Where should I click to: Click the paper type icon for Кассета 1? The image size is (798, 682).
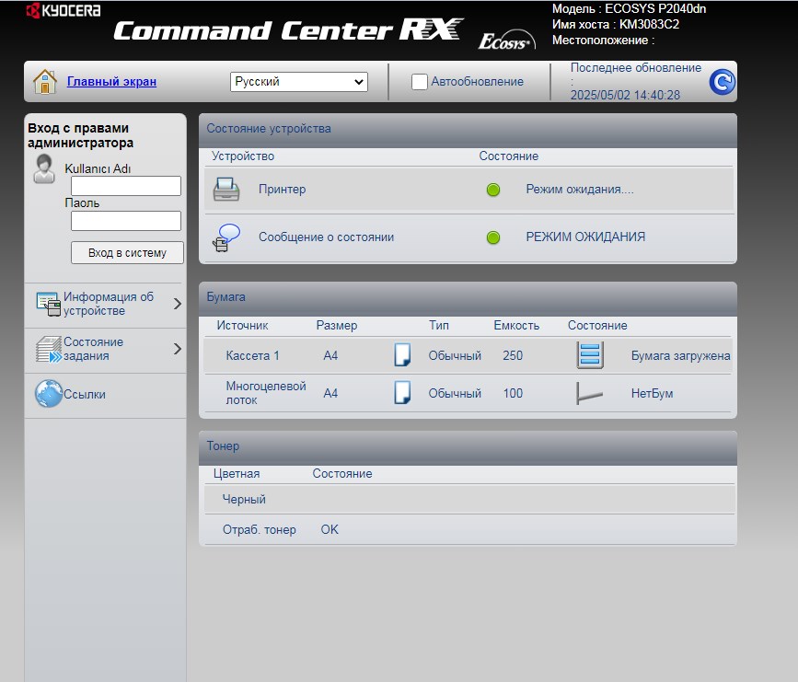click(402, 354)
